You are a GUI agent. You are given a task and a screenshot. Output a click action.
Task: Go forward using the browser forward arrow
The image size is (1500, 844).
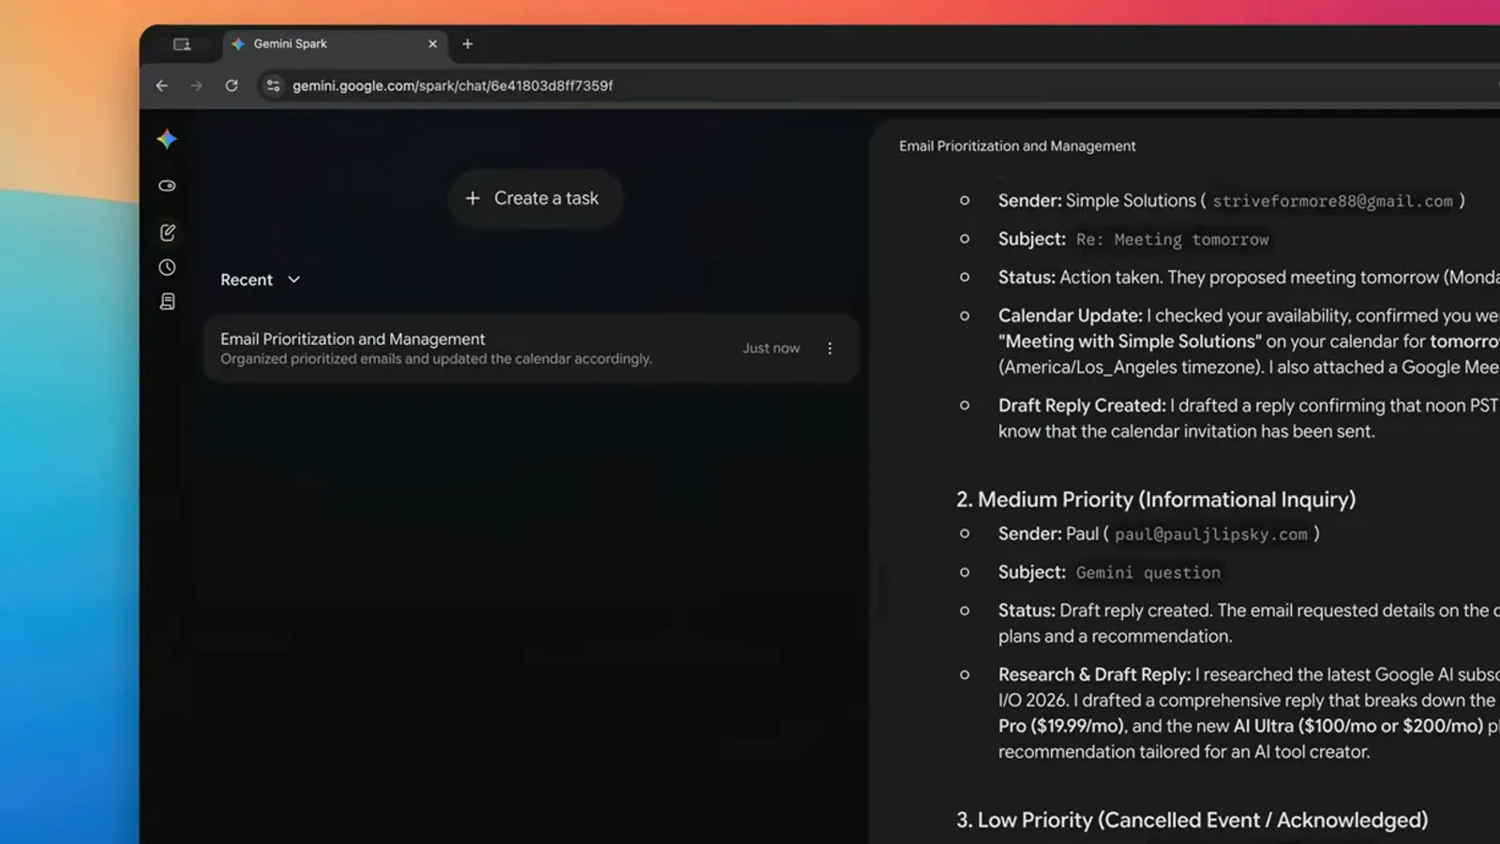tap(196, 85)
